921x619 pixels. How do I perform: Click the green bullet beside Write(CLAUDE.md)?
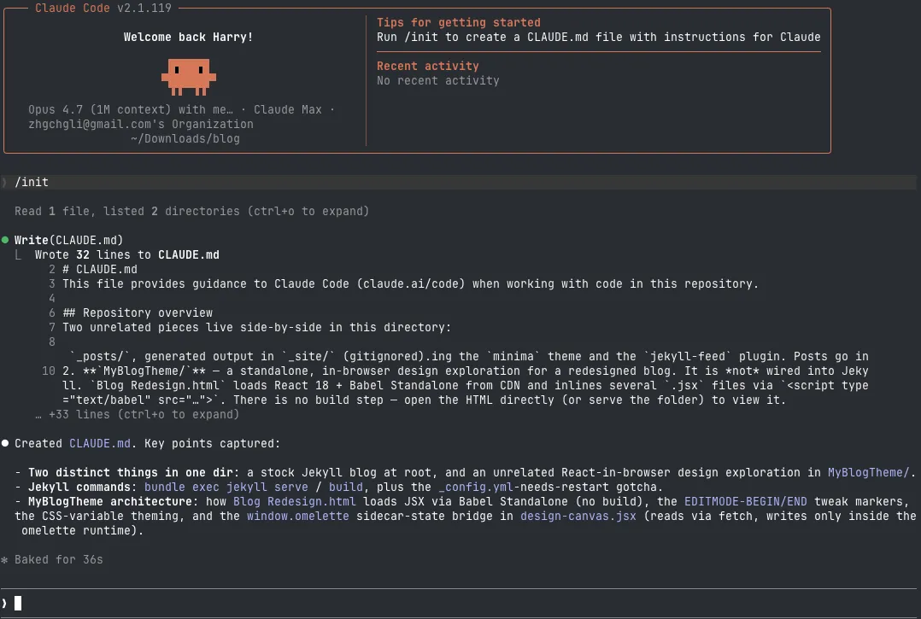click(5, 240)
